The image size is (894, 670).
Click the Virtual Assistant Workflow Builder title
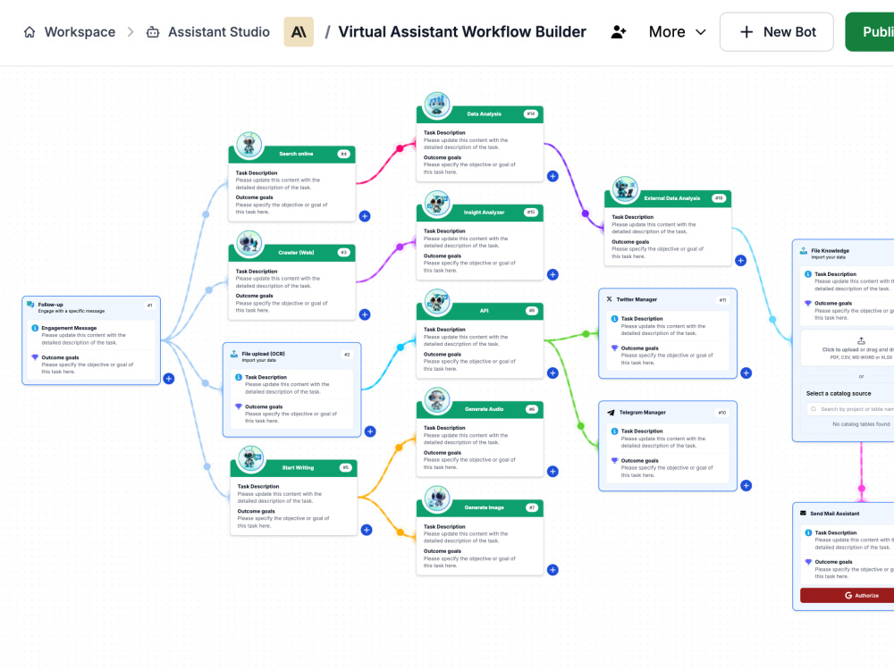462,32
